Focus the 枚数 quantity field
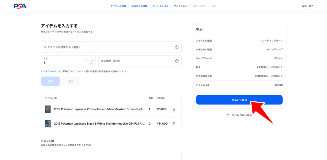327x160 pixels. pos(68,61)
